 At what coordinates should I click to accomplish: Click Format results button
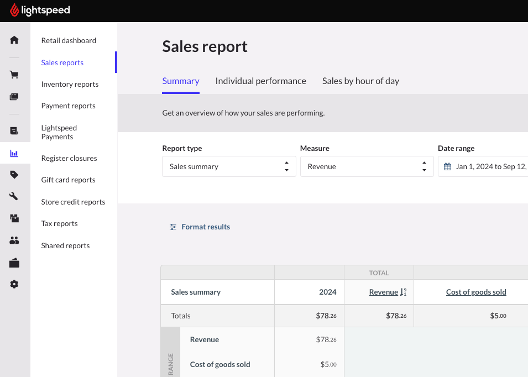point(200,227)
